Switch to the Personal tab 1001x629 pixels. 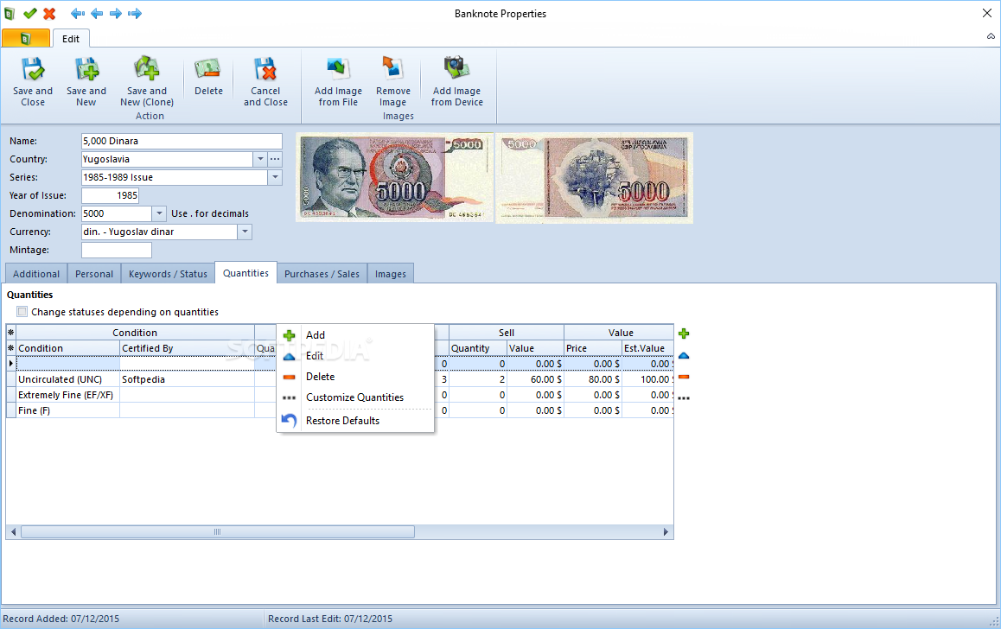point(94,274)
